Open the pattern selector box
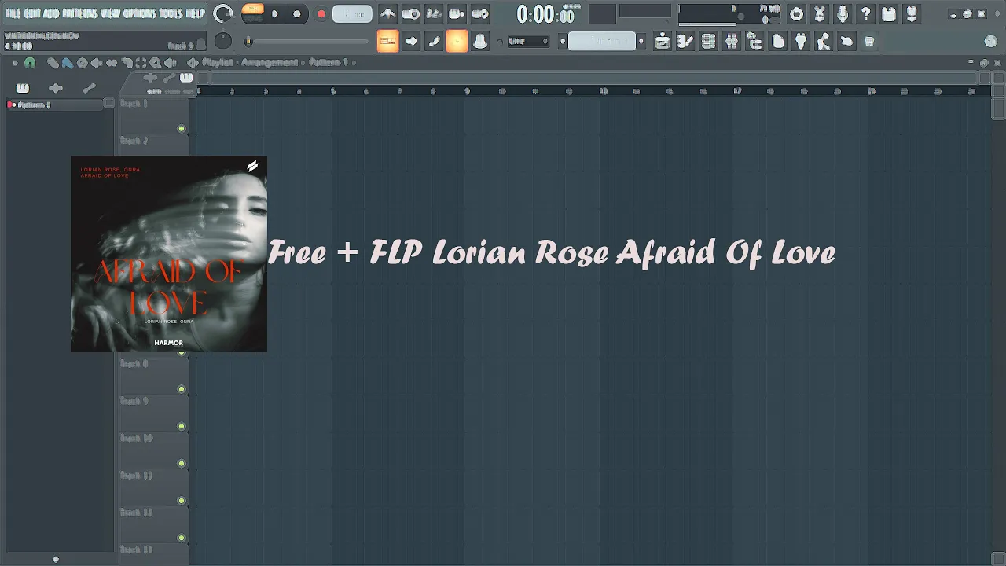The image size is (1006, 566). pos(601,41)
